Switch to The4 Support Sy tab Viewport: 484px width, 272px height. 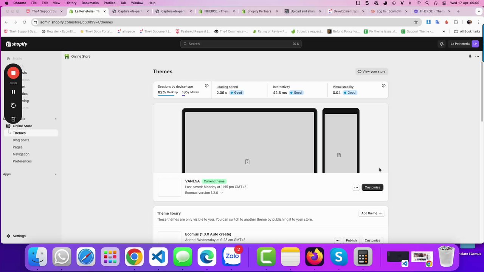tap(44, 11)
